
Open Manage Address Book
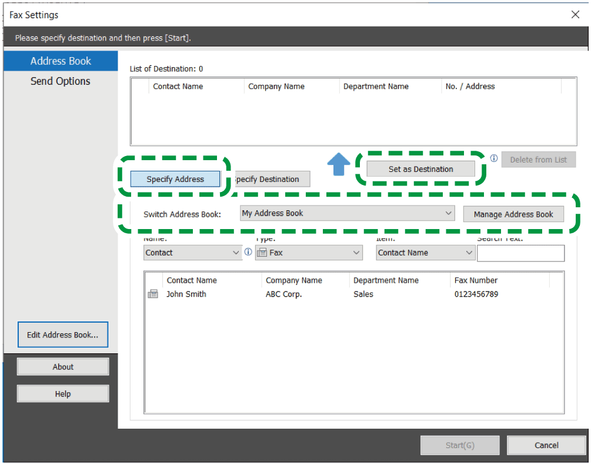click(513, 214)
